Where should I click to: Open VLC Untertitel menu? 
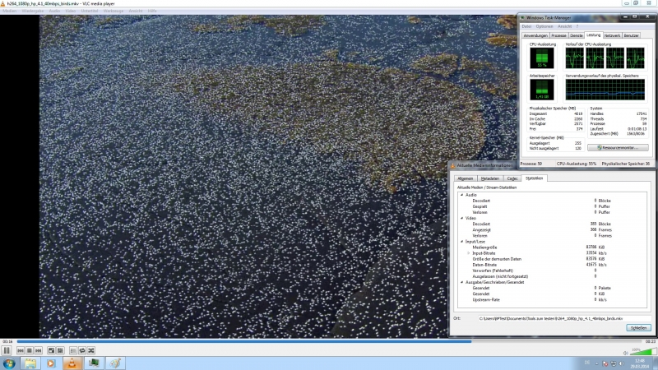[x=90, y=11]
